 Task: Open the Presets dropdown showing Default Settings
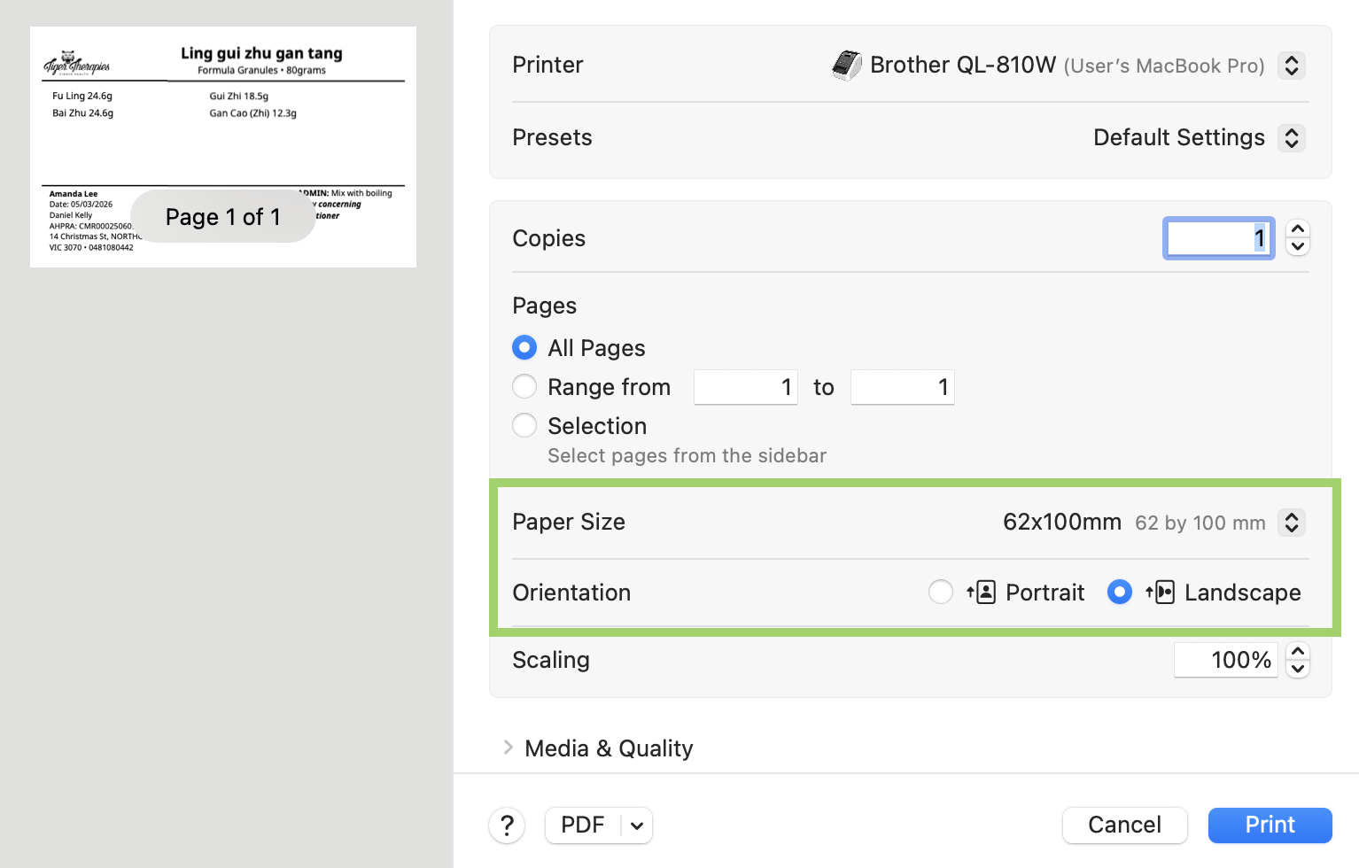(x=1292, y=137)
